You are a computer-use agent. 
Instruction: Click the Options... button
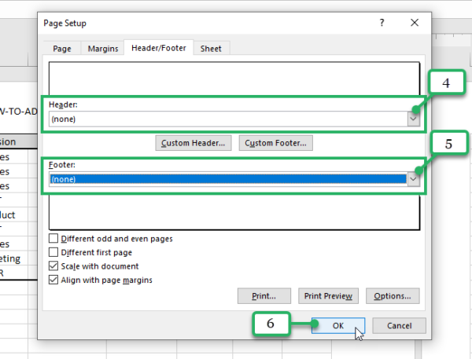(x=393, y=296)
